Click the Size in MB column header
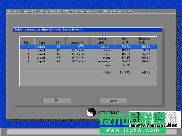 click(125, 41)
